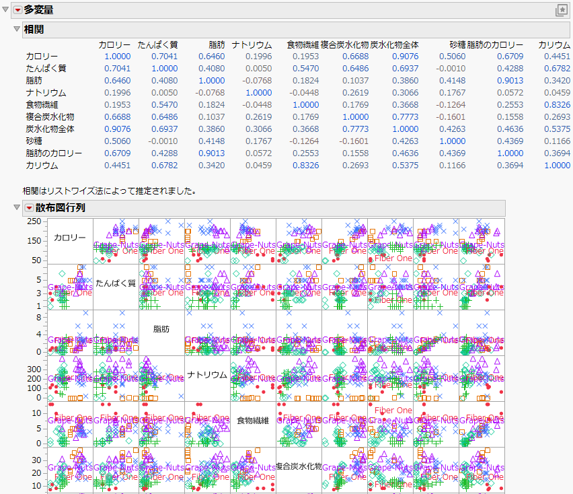
Task: Select the ナトリウム row label in correlation table
Action: 46,93
